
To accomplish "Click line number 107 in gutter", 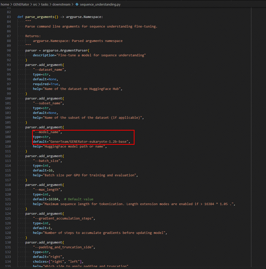I will (8, 132).
